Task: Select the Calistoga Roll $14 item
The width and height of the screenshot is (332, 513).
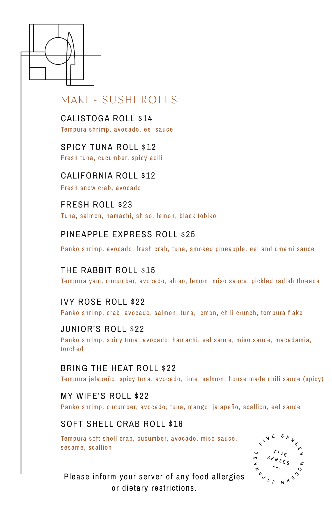Action: click(106, 119)
